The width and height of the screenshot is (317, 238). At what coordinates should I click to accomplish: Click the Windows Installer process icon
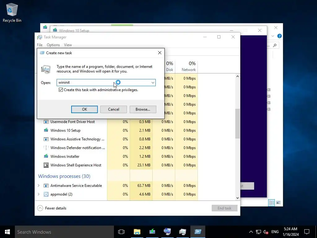click(46, 156)
